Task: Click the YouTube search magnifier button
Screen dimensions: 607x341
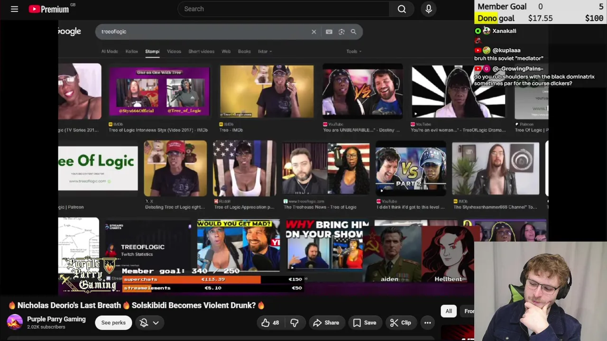Action: [402, 9]
